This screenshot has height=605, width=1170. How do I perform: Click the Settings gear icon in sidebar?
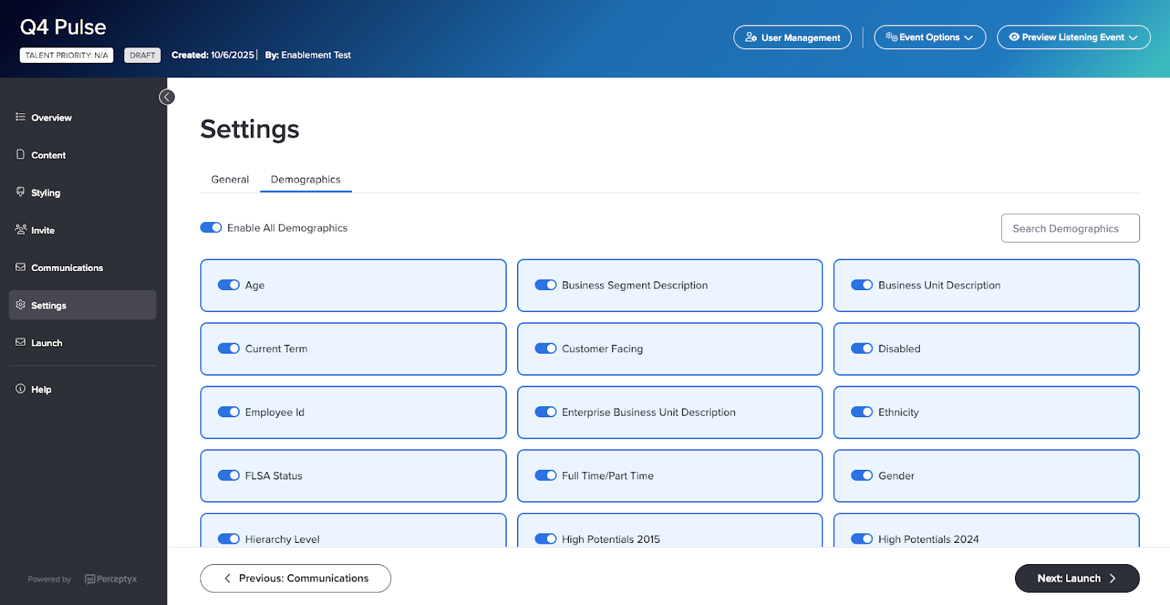[20, 305]
